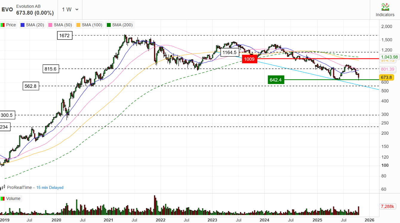Viewport: 400px width, 223px height.
Task: Click the 1,500 price axis label
Action: point(387,40)
